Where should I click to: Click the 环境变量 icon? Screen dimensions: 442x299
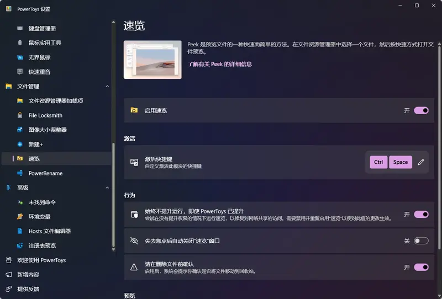coord(20,216)
